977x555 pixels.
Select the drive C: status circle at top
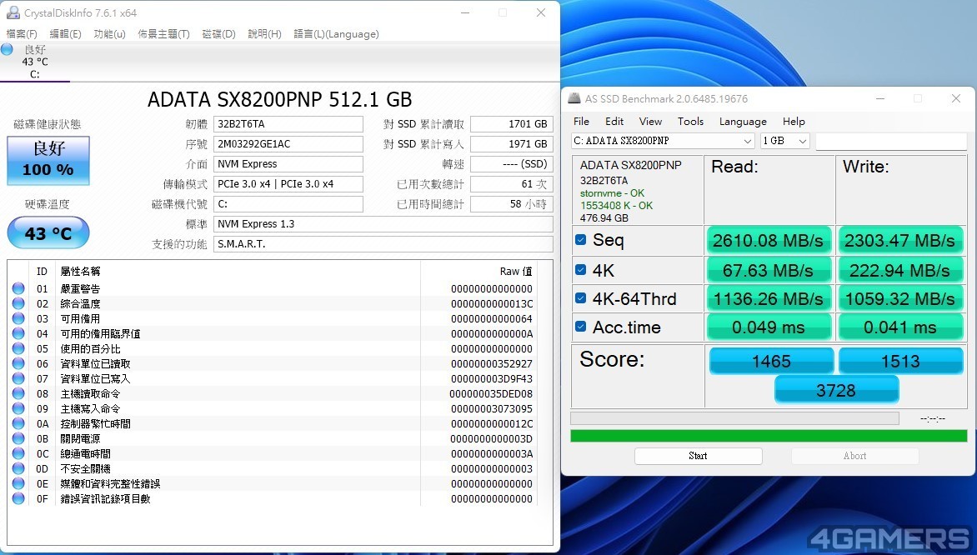point(7,50)
